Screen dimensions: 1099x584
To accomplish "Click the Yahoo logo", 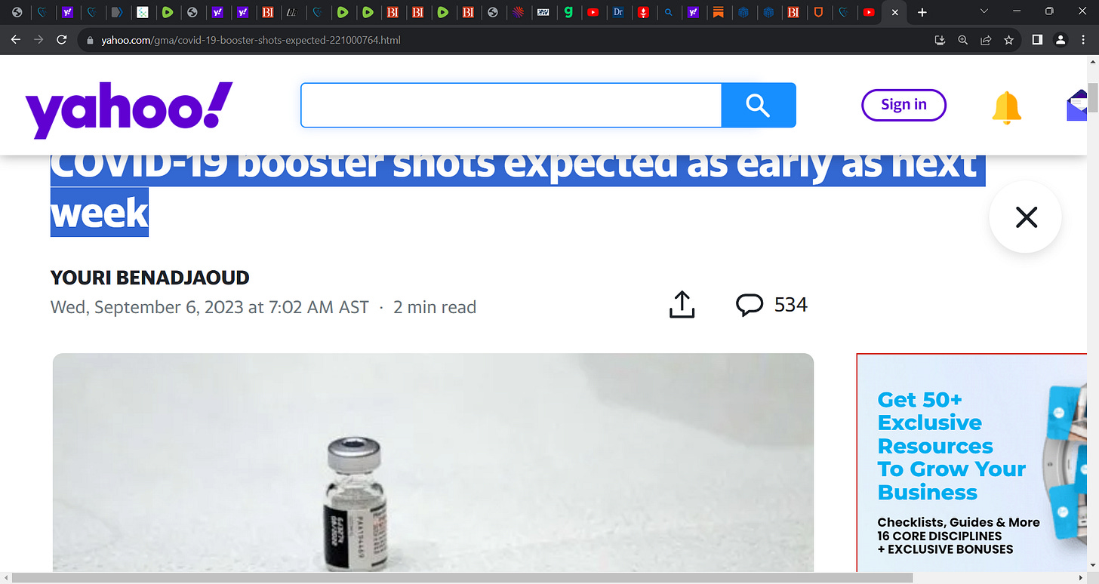I will click(129, 110).
